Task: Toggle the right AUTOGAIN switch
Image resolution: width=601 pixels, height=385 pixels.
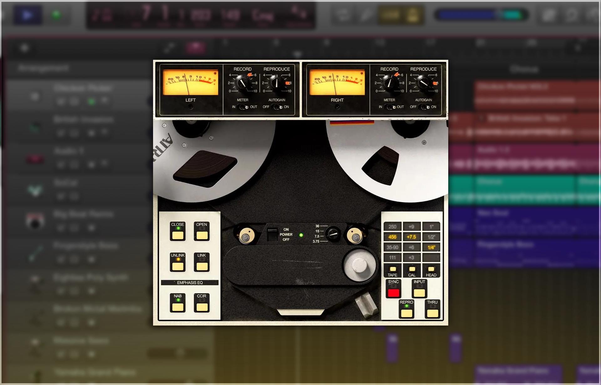Action: tap(424, 107)
